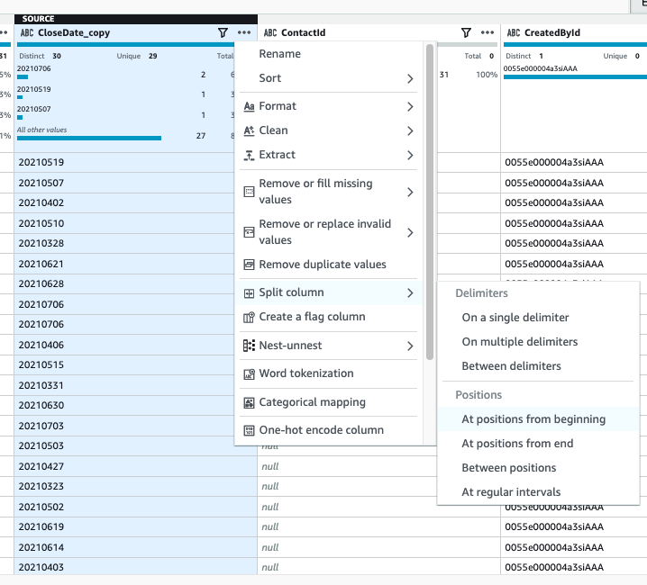Viewport: 647px width, 585px height.
Task: Select Remove duplicate values menu entry
Action: (328, 265)
